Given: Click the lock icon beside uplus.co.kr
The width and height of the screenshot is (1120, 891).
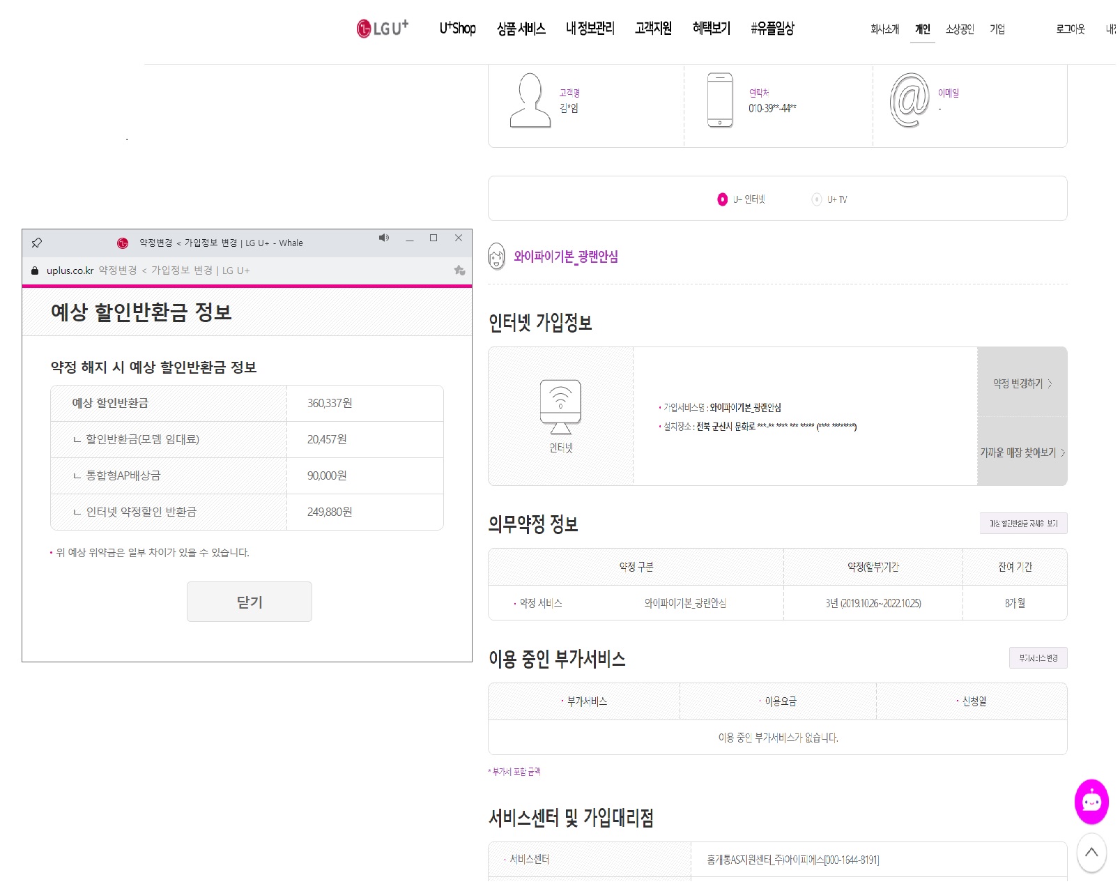Looking at the screenshot, I should click(x=34, y=270).
